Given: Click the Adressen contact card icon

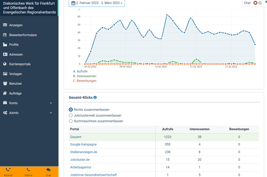Looking at the screenshot, I should (x=5, y=54).
